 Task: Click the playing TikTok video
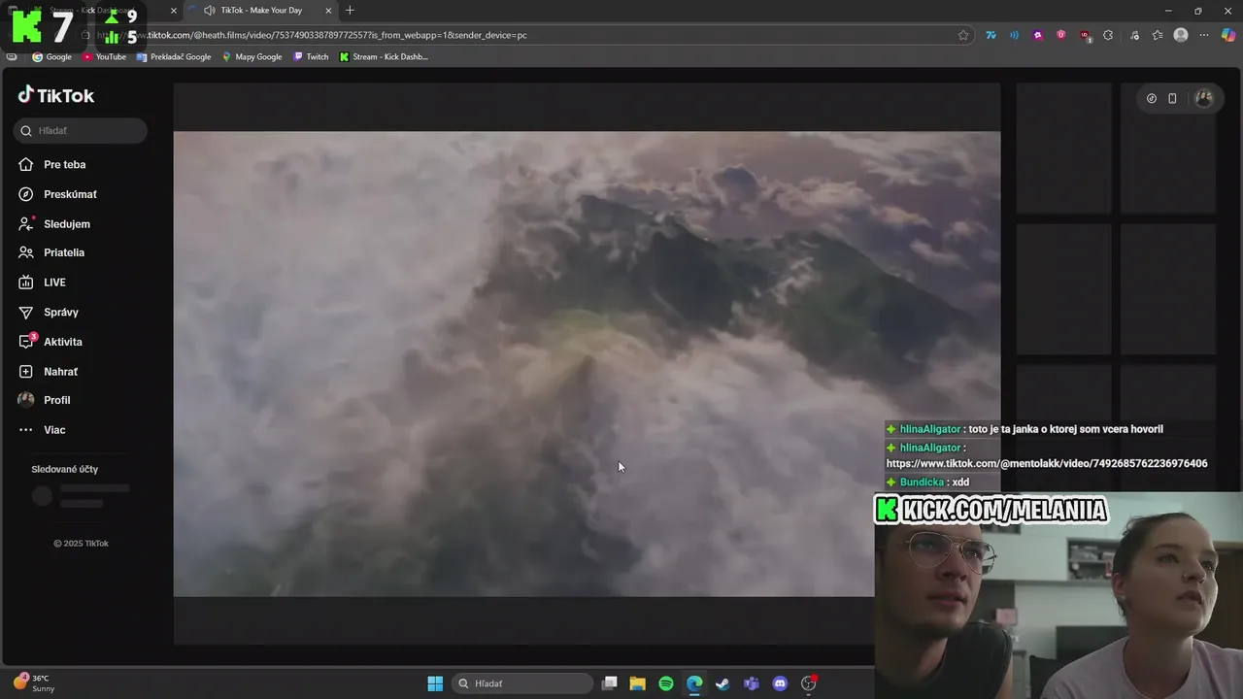pos(587,364)
